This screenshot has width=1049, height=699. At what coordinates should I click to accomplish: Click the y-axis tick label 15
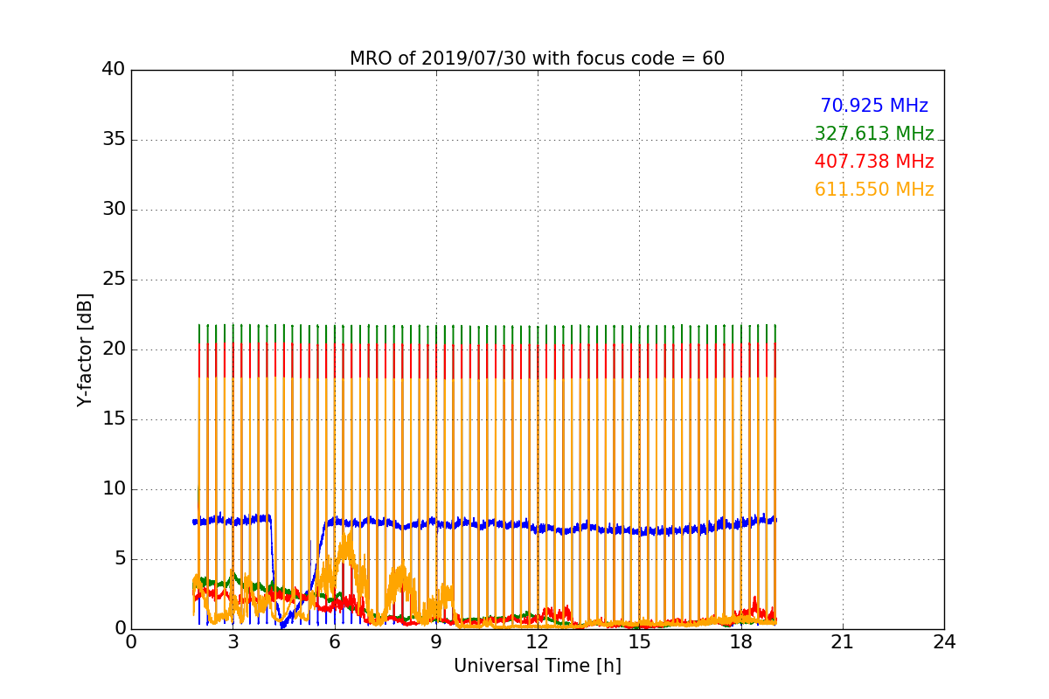click(113, 419)
